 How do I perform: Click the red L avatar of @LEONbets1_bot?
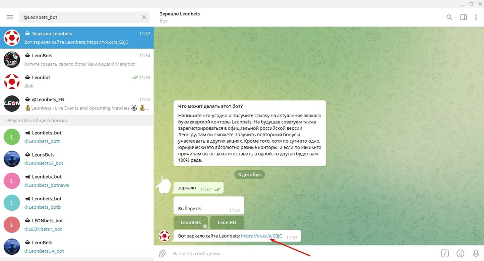coord(12,225)
